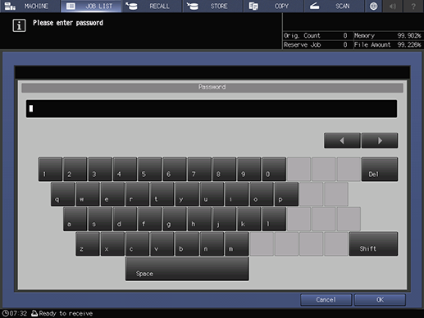Tap the Space bar key
This screenshot has height=318, width=424.
click(x=187, y=269)
